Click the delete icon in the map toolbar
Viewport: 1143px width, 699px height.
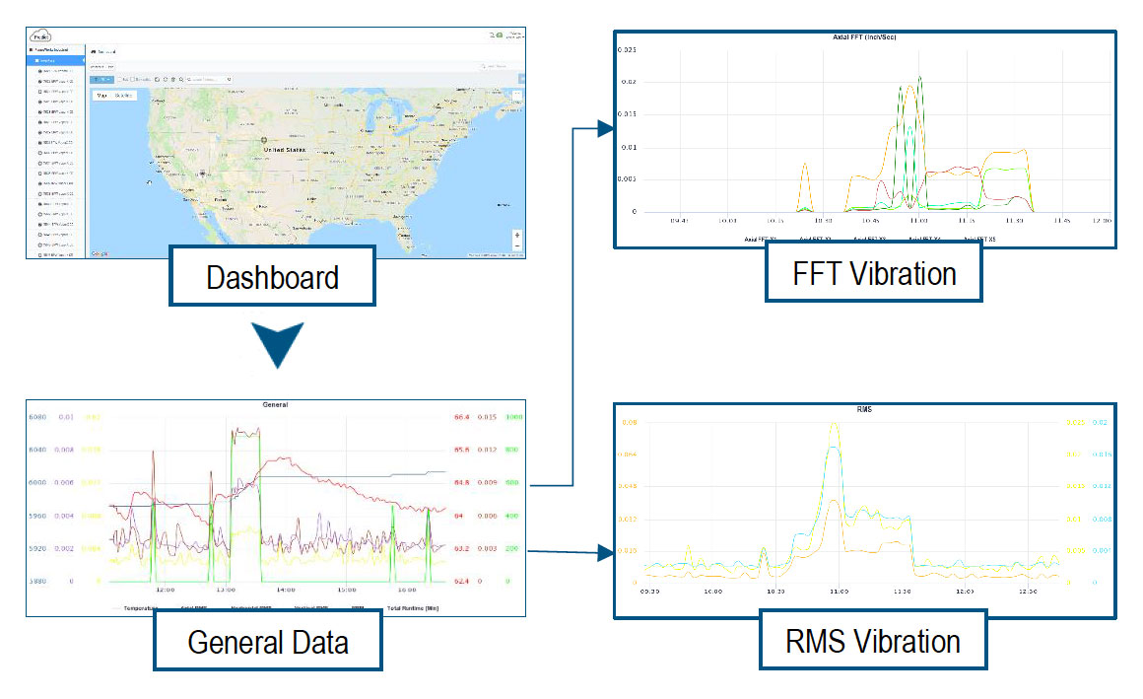[x=173, y=79]
